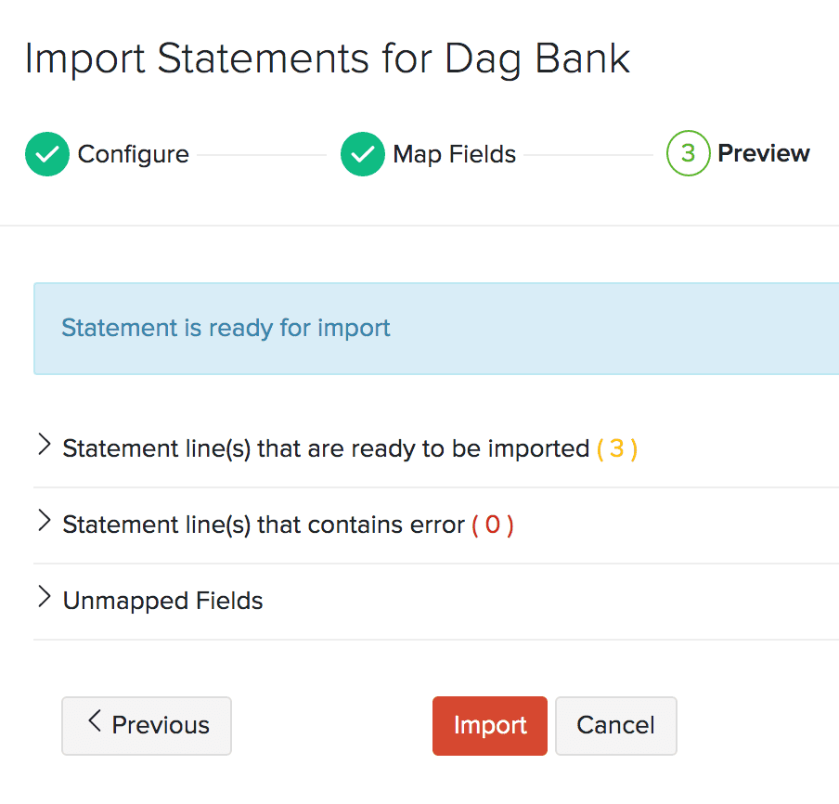This screenshot has height=804, width=839.
Task: Open 'Statement line(s) that are ready to be imported' row
Action: tap(326, 449)
